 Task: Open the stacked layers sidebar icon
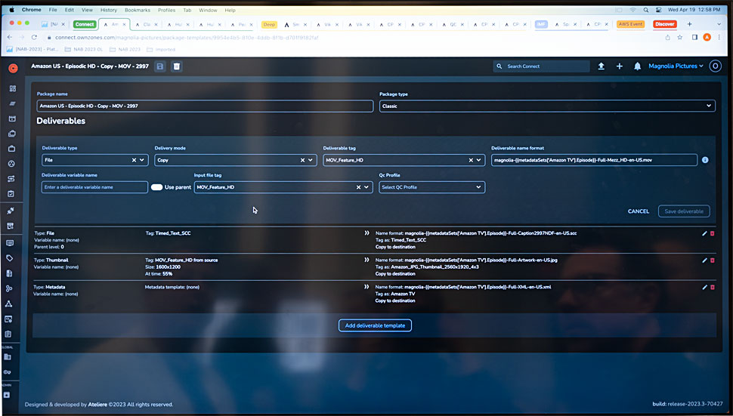coord(13,103)
